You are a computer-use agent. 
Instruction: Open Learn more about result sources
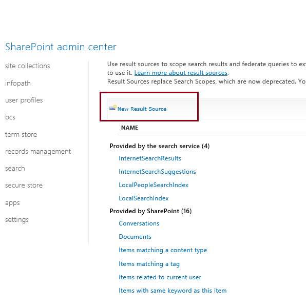[181, 73]
